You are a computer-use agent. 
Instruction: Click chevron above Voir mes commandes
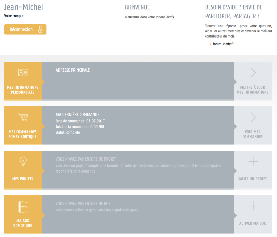253,117
